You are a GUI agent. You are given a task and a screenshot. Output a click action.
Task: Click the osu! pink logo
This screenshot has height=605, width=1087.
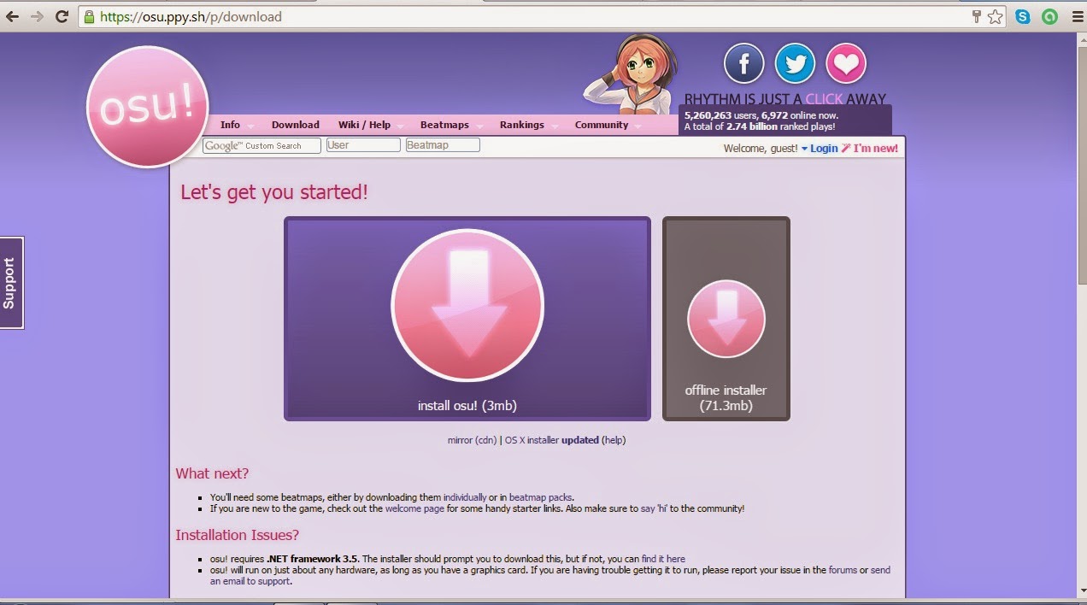point(148,107)
